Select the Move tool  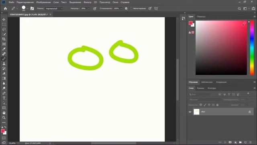click(x=4, y=20)
